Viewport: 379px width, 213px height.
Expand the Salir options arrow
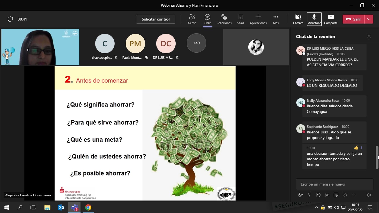point(369,19)
